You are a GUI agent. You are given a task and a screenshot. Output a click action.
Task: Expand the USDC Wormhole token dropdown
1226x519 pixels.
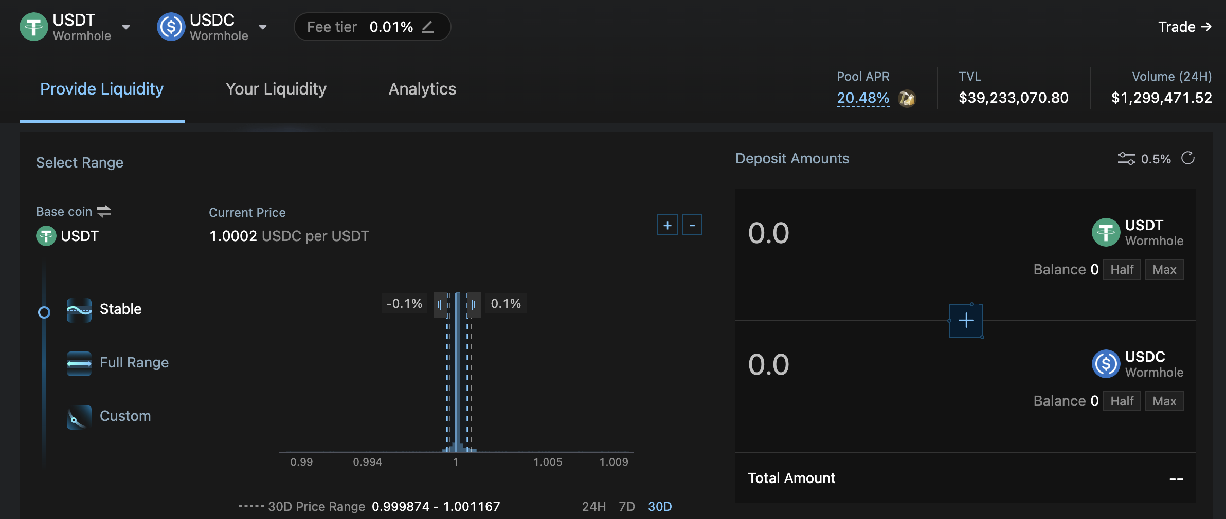[x=263, y=27]
